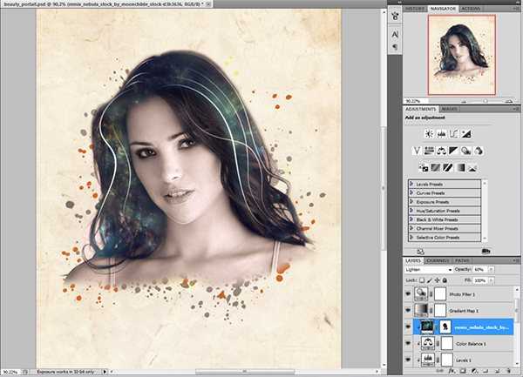Open the Opacity slider arrow
The image size is (523, 377).
[492, 269]
